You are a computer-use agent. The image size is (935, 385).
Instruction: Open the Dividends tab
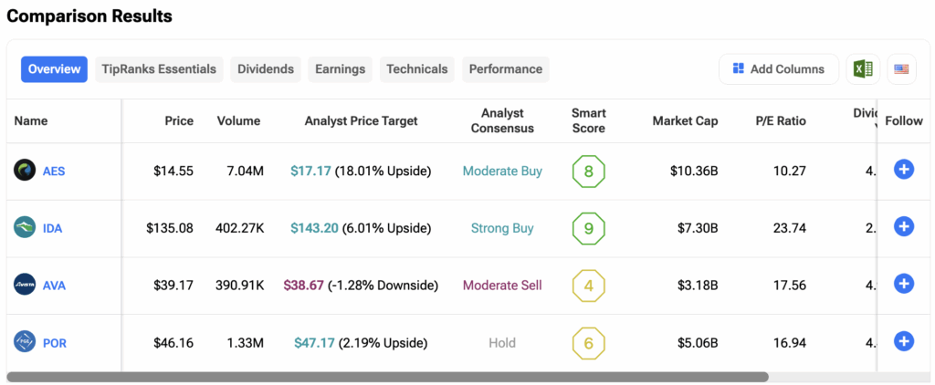click(266, 69)
